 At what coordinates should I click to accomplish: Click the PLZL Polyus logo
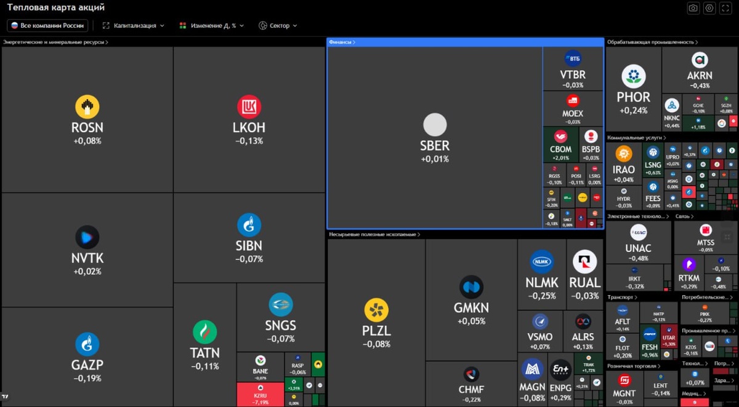point(376,310)
